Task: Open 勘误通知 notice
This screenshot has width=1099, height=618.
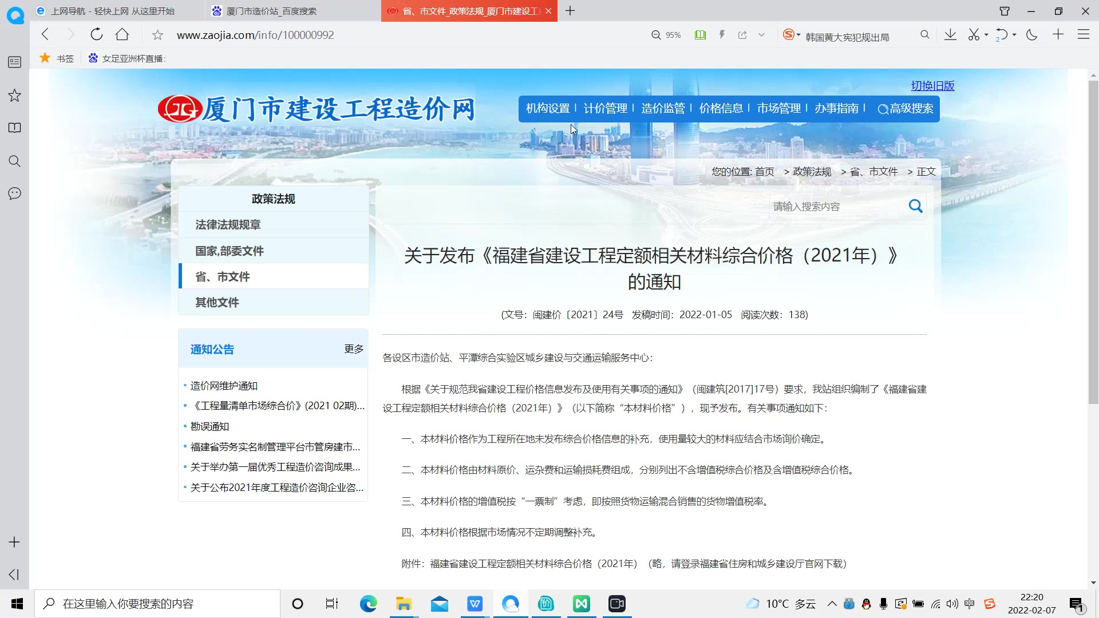Action: tap(209, 426)
